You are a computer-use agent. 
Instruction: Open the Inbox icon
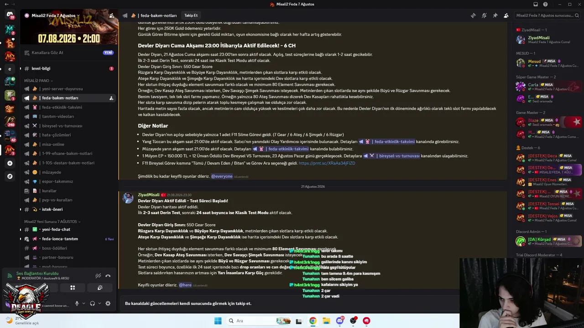[x=536, y=5]
